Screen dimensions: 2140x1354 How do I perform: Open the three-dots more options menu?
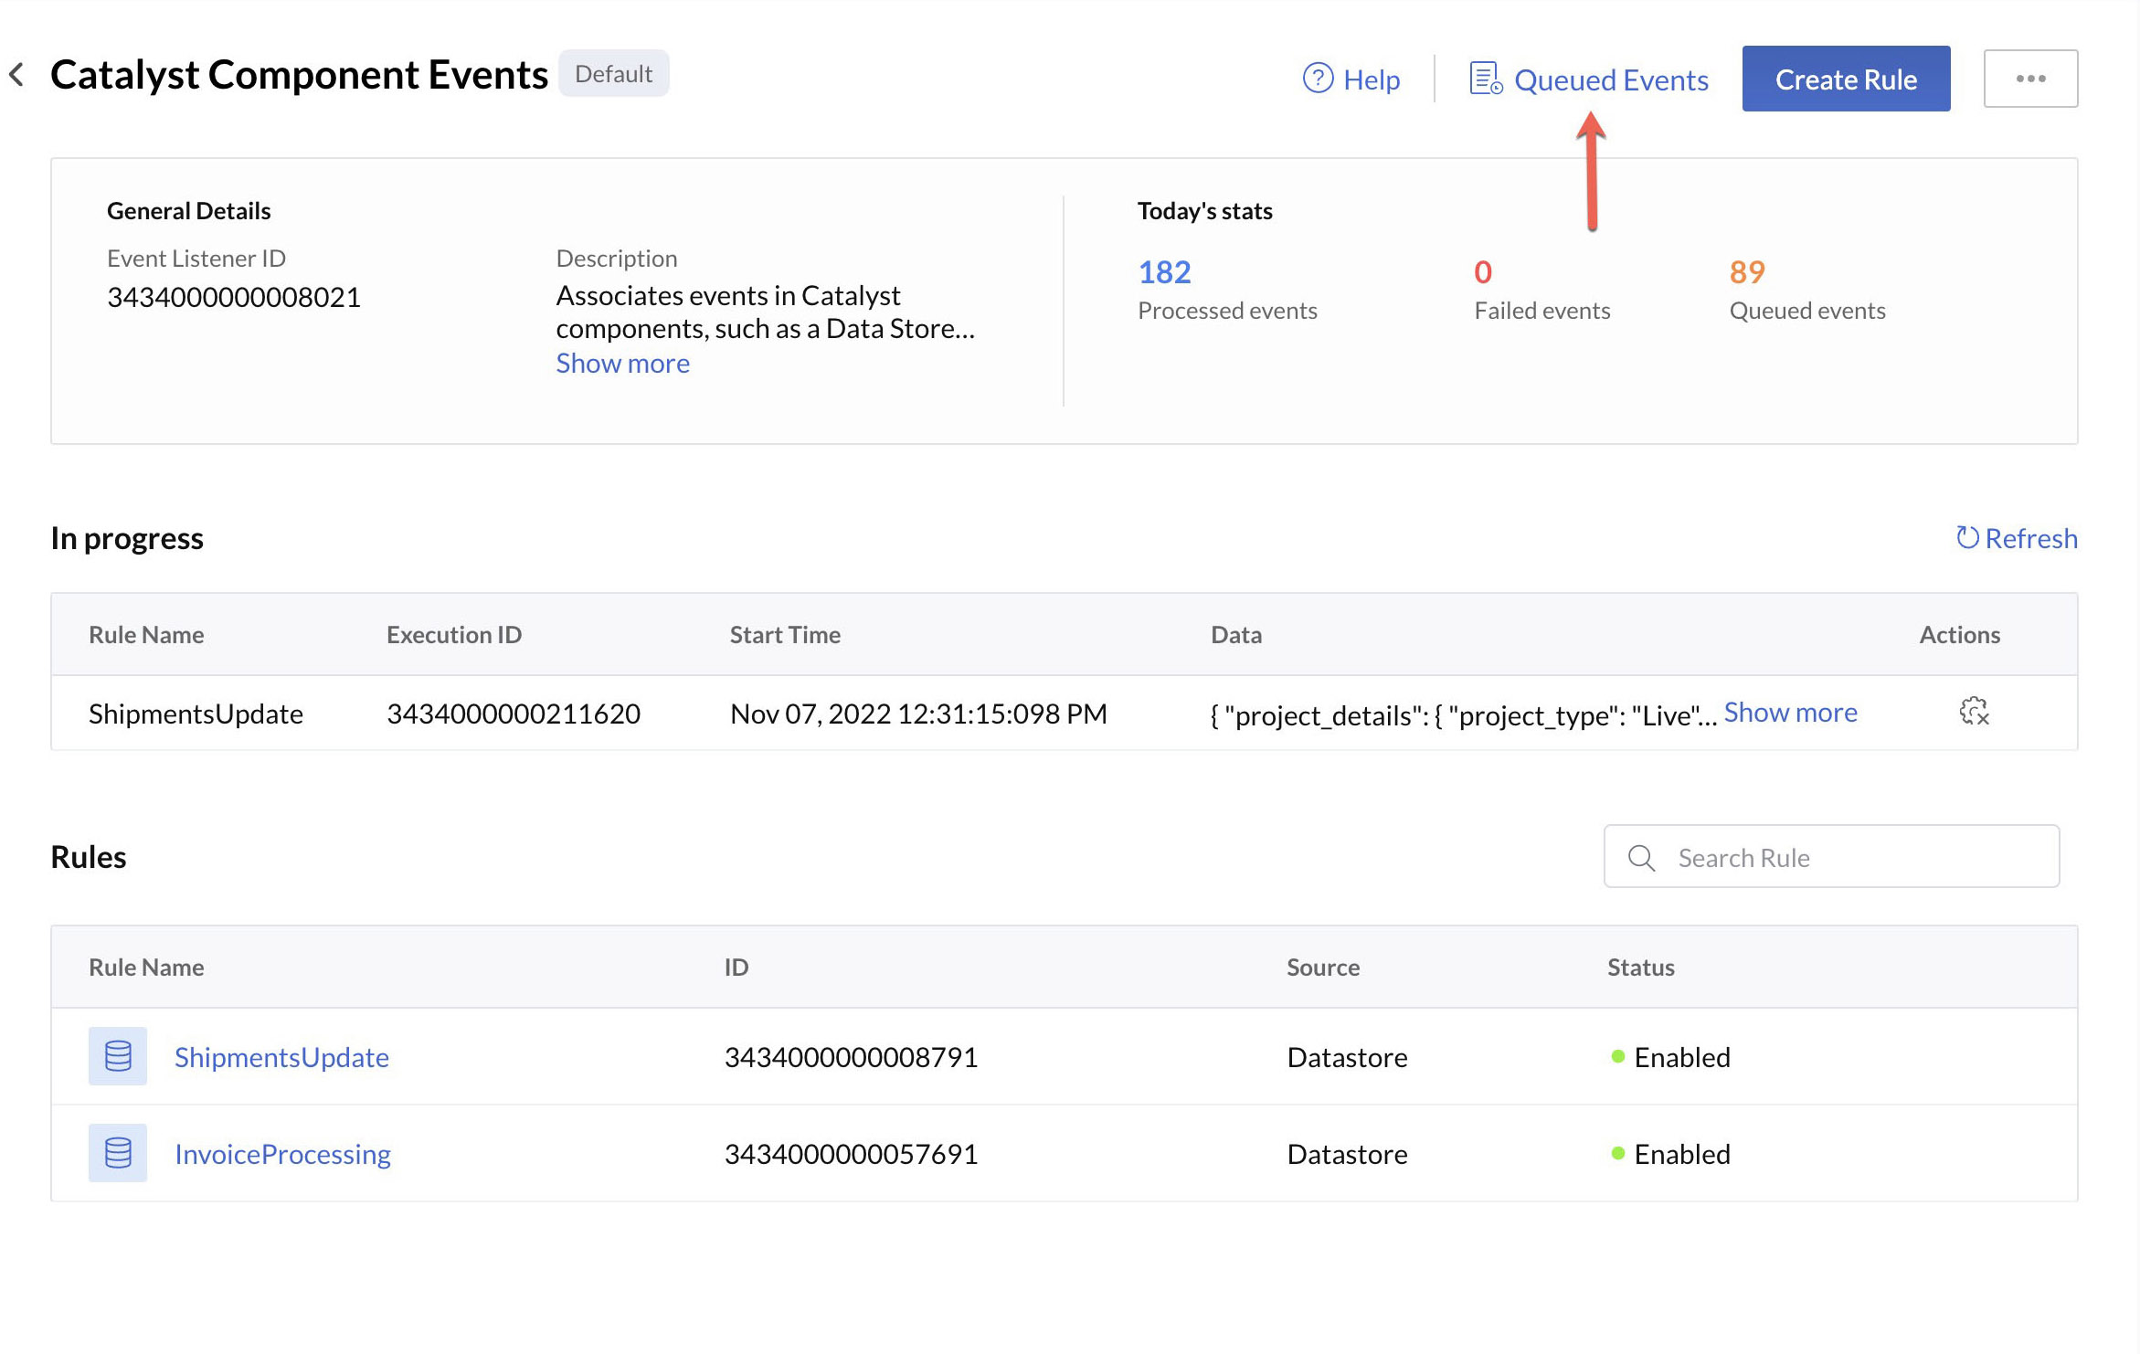2030,79
